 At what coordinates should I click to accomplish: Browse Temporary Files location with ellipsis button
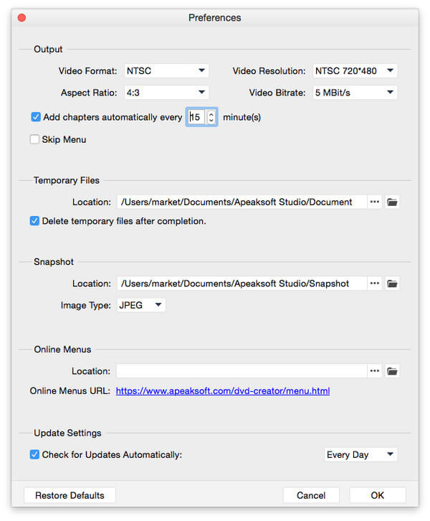click(375, 202)
